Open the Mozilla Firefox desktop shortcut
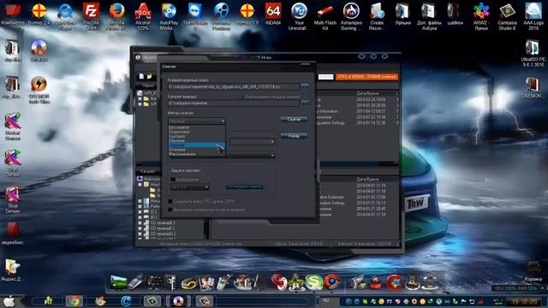This screenshot has height=308, width=548. pyautogui.click(x=116, y=15)
